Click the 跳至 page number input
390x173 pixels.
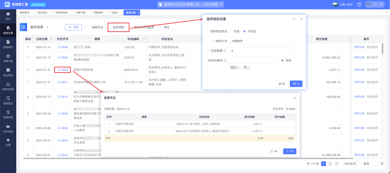[x=375, y=164]
